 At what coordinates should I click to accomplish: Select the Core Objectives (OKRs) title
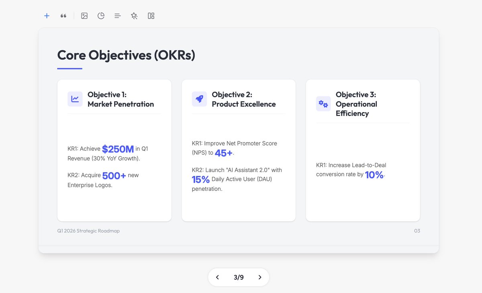pos(126,55)
